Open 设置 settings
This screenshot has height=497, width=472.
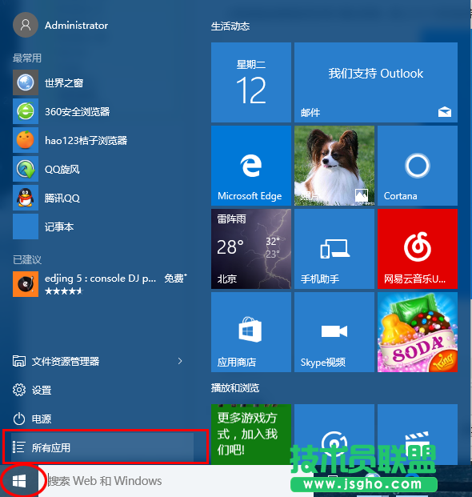tap(102, 390)
